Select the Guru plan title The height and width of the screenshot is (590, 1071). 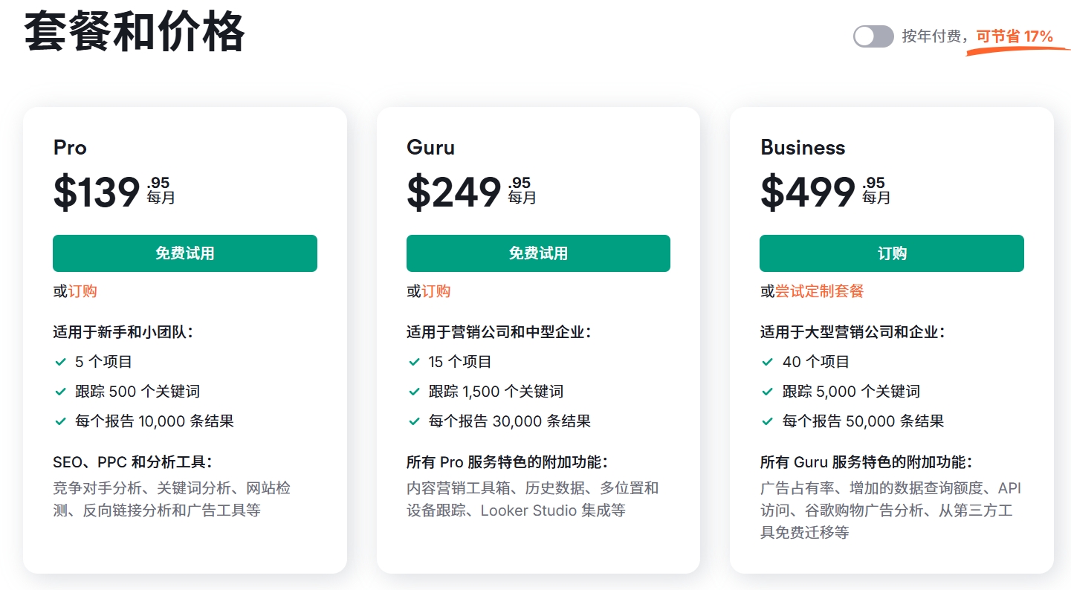[430, 147]
